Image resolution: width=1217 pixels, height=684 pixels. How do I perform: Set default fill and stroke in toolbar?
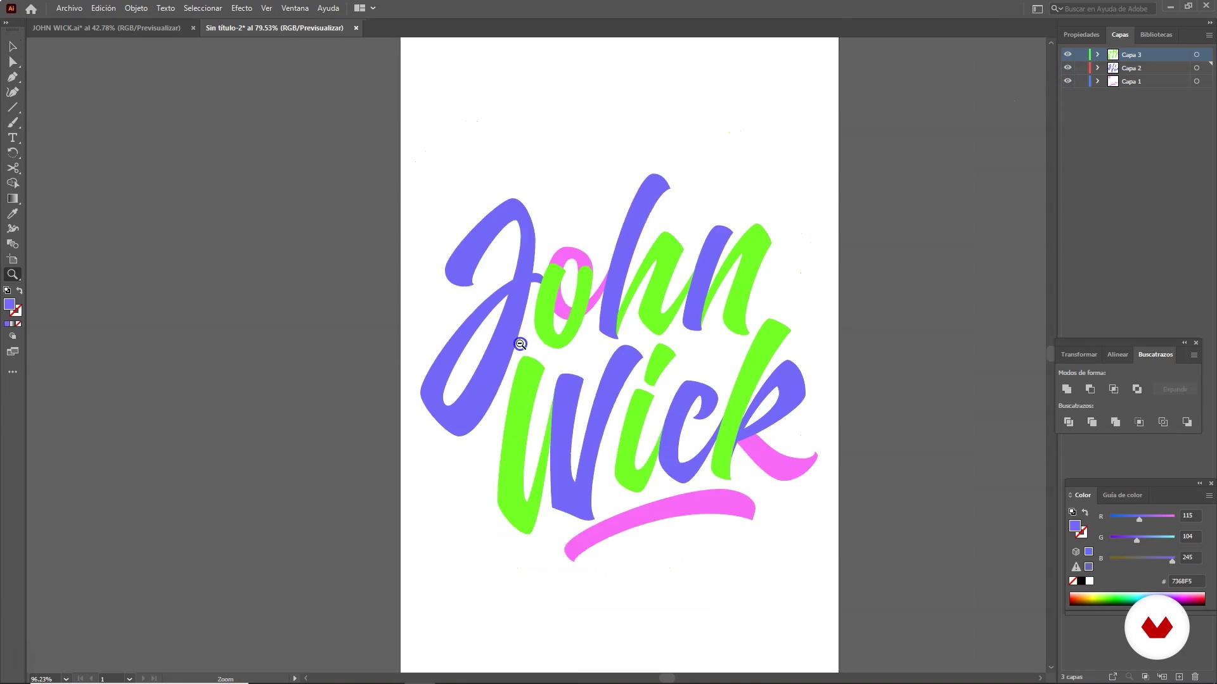[7, 291]
